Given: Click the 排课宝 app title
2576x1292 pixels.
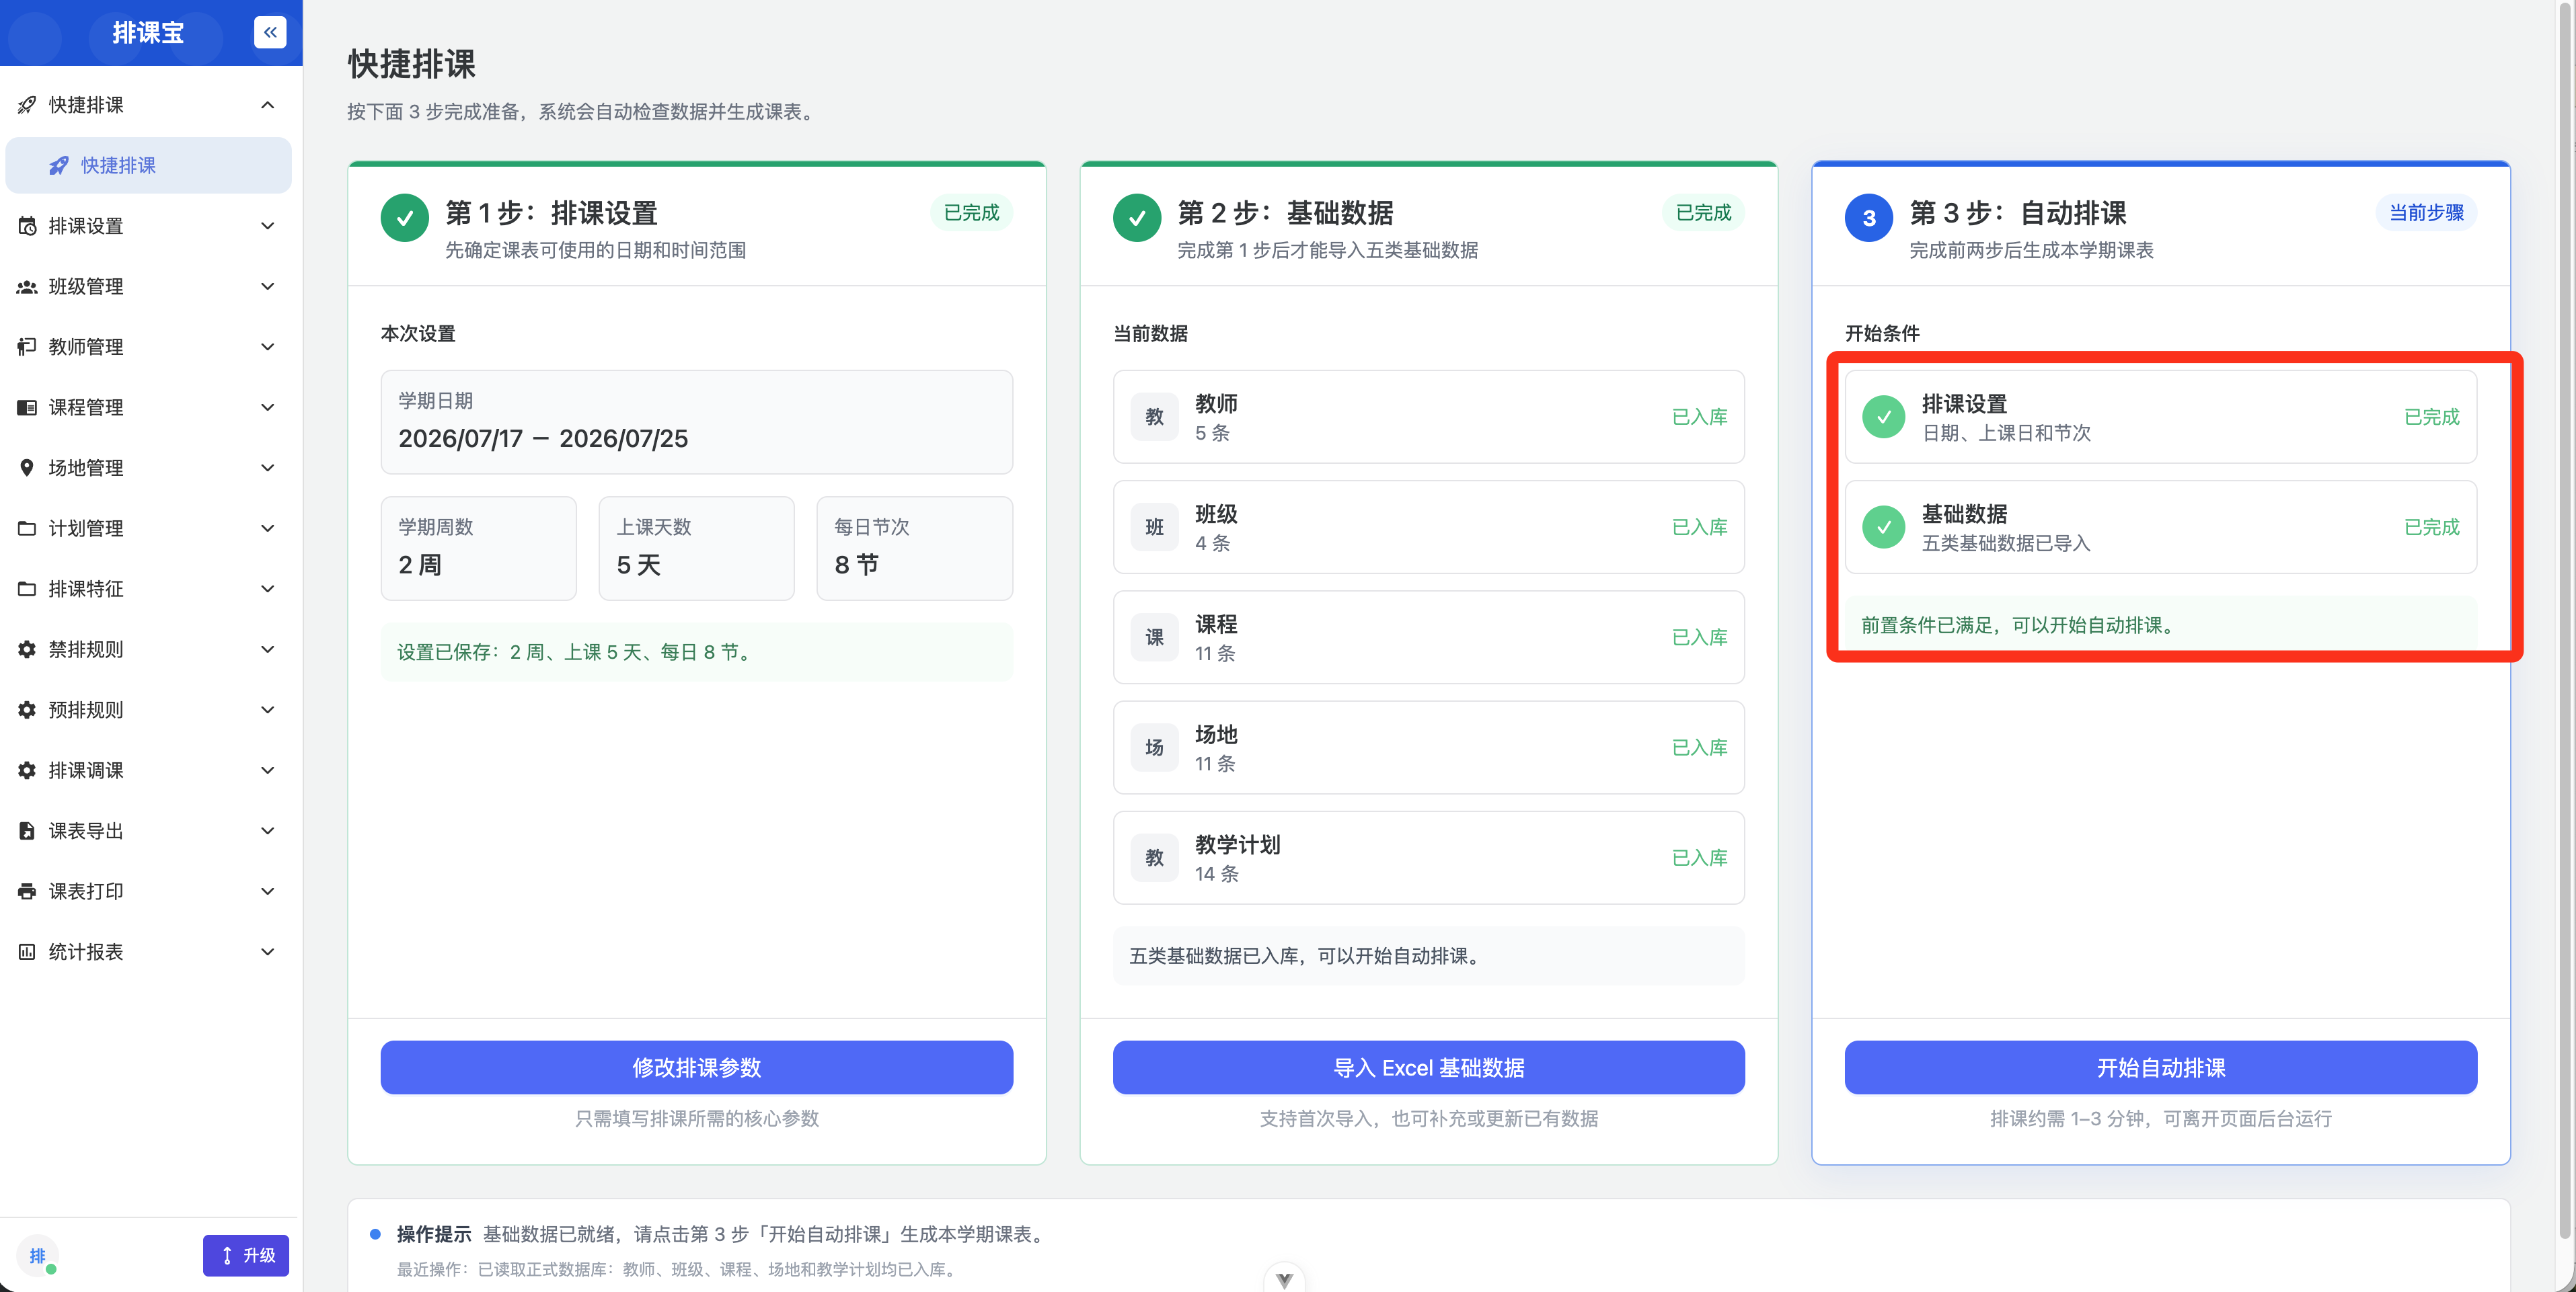Looking at the screenshot, I should pos(148,33).
